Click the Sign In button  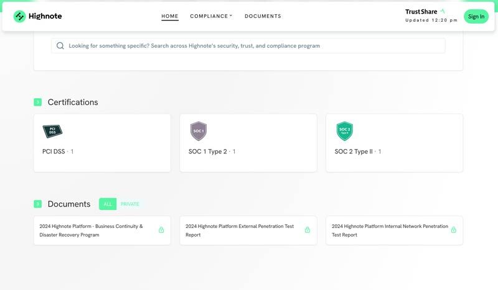476,17
